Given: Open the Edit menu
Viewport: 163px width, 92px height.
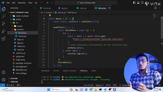Looking at the screenshot, I should tap(13, 3).
